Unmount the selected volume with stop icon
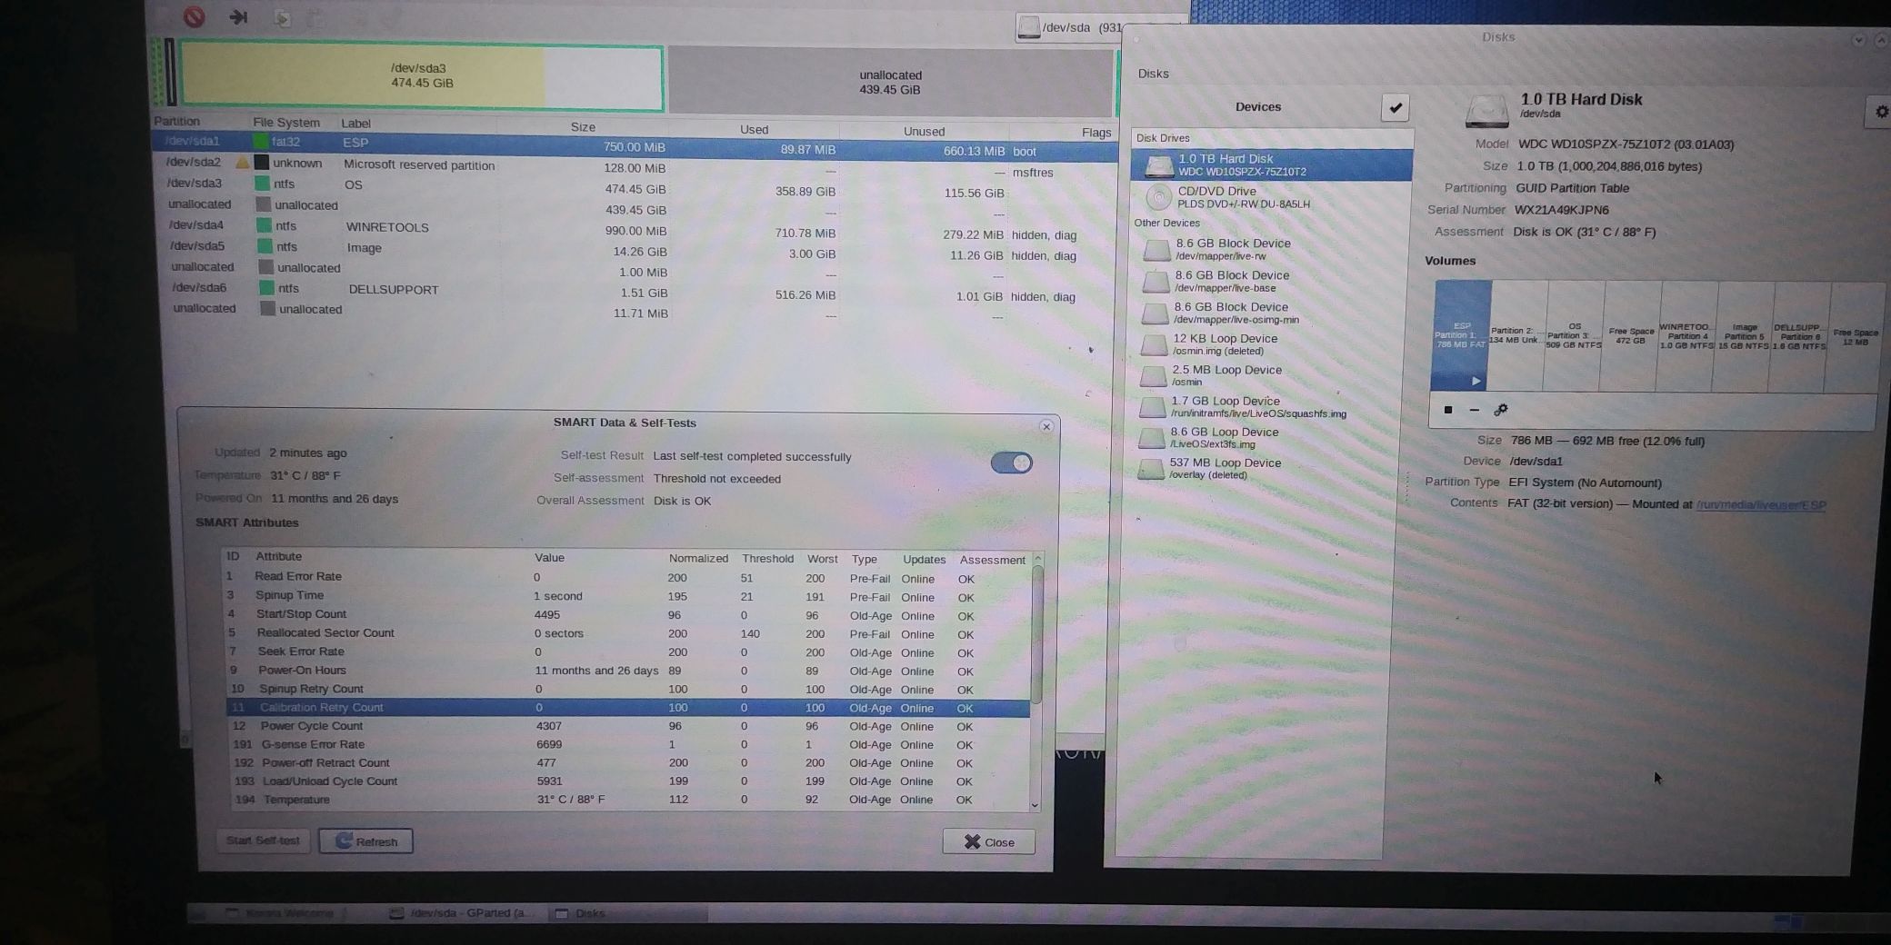Image resolution: width=1891 pixels, height=945 pixels. (x=1448, y=410)
